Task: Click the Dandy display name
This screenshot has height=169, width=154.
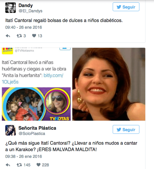Action: coord(25,5)
